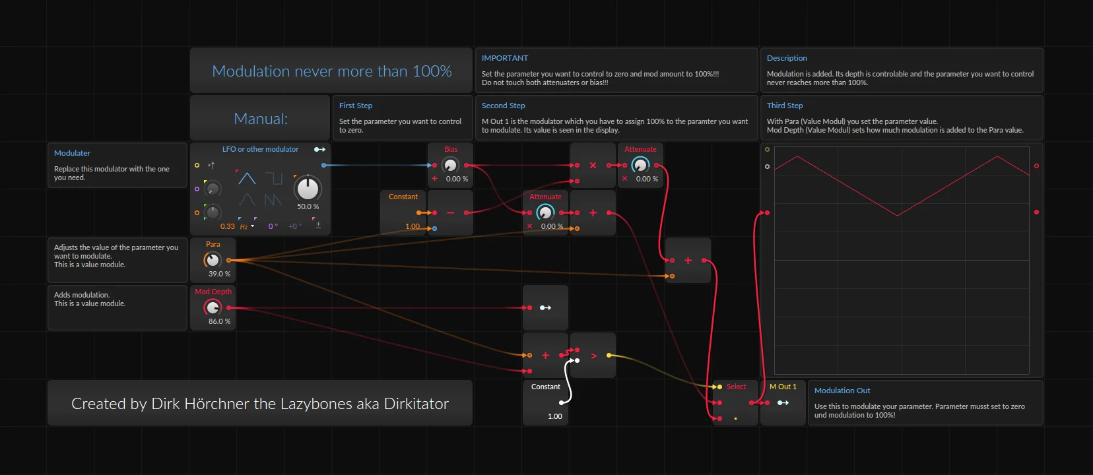This screenshot has height=475, width=1093.
Task: Click the purple input port on the LFO
Action: [x=197, y=189]
